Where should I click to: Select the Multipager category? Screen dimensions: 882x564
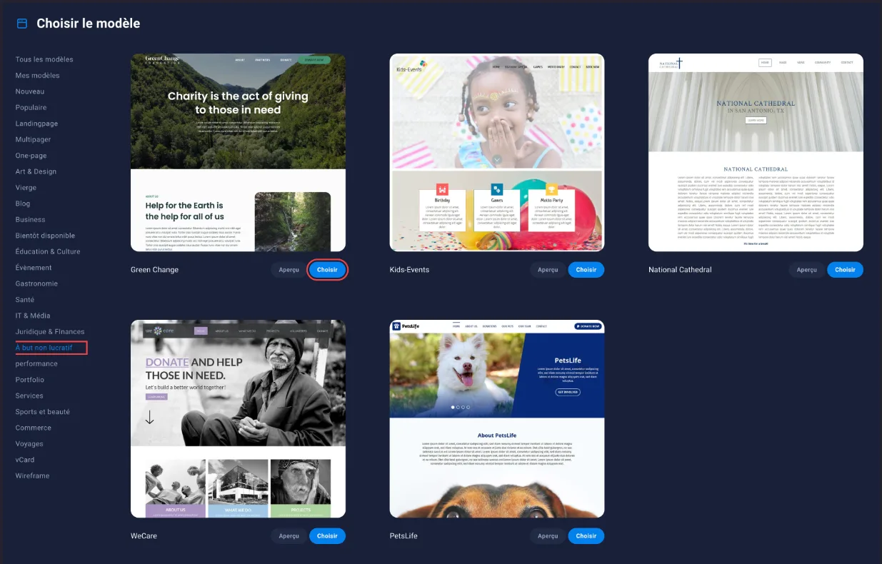[34, 139]
